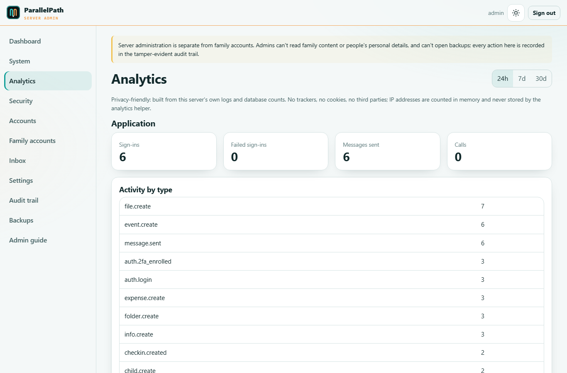Image resolution: width=567 pixels, height=373 pixels.
Task: Click the event.create activity row
Action: (332, 225)
